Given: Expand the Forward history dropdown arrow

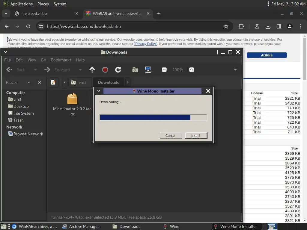Looking at the screenshot, I should [80, 70].
